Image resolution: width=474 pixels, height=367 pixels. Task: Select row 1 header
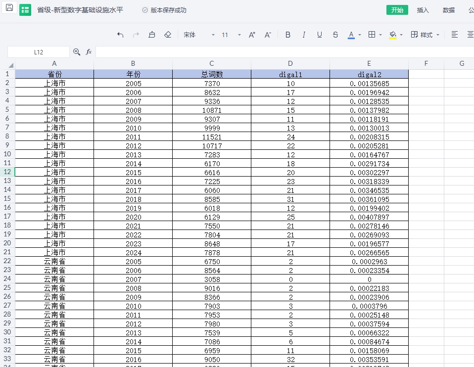[x=7, y=74]
